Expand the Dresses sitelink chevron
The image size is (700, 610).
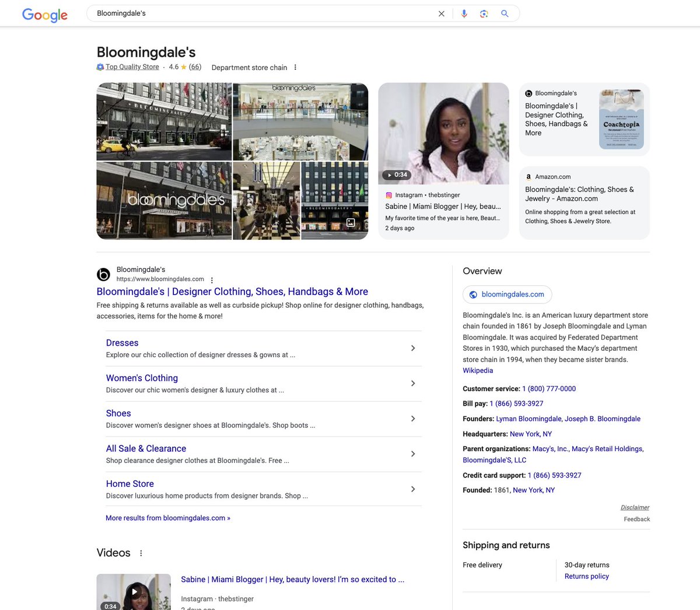413,348
